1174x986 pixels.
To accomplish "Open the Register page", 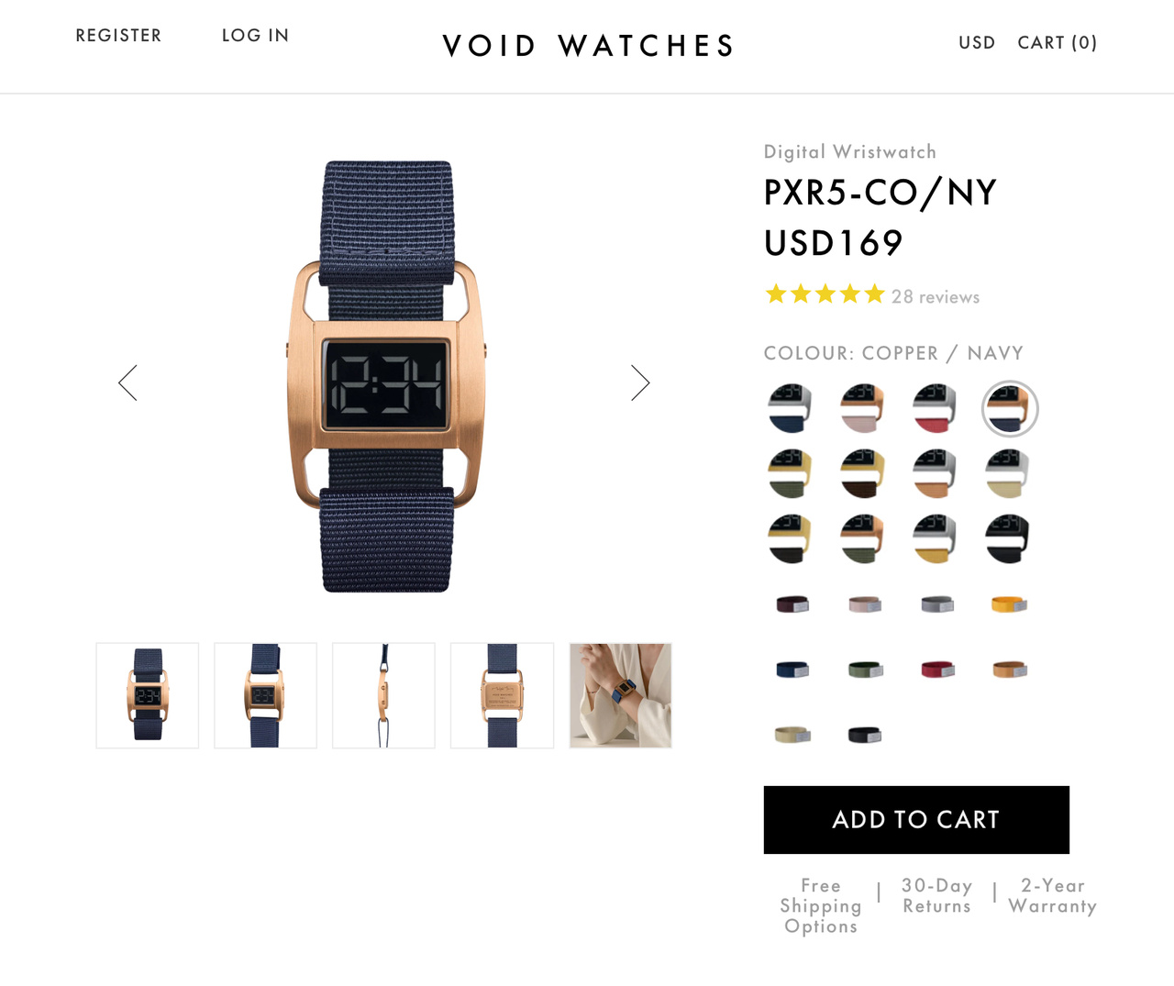I will pyautogui.click(x=118, y=36).
